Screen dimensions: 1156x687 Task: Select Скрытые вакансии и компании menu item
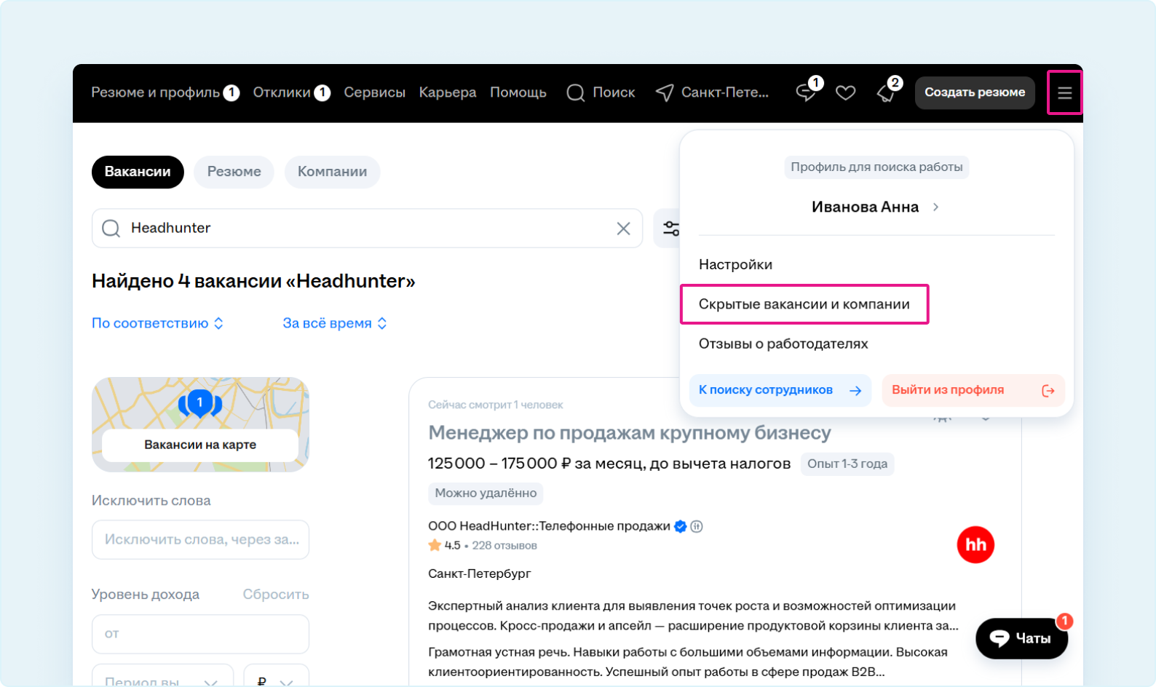coord(804,304)
